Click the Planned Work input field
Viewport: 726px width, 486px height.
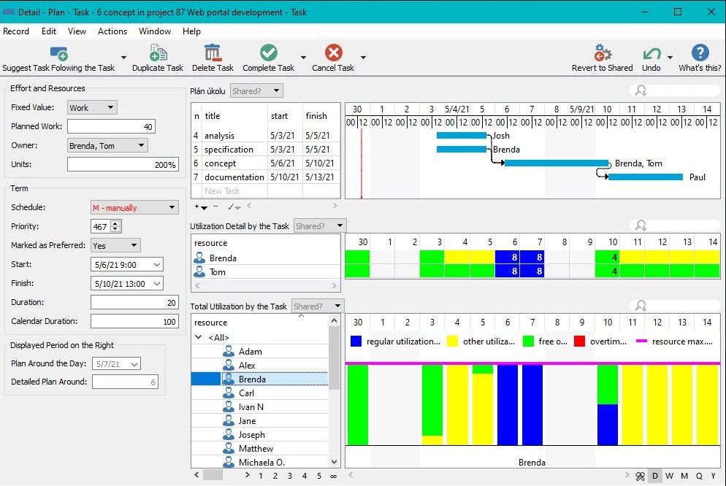(111, 126)
